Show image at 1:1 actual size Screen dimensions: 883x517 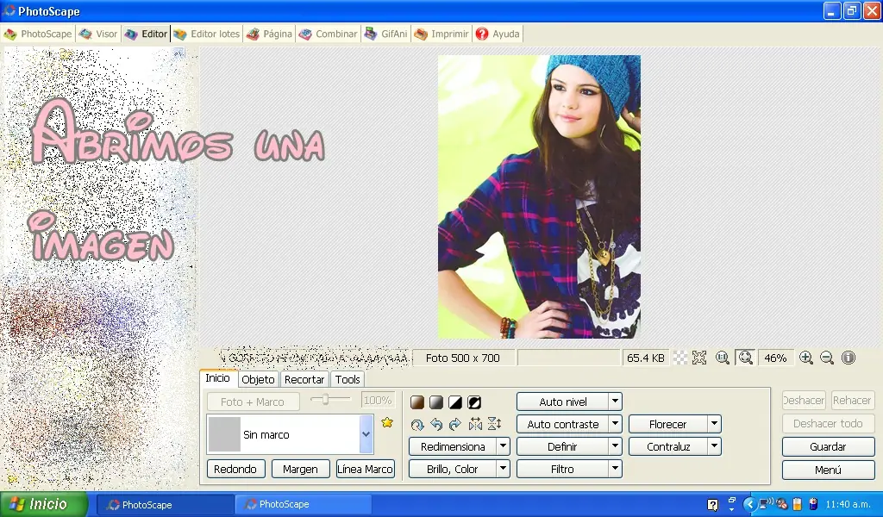723,358
